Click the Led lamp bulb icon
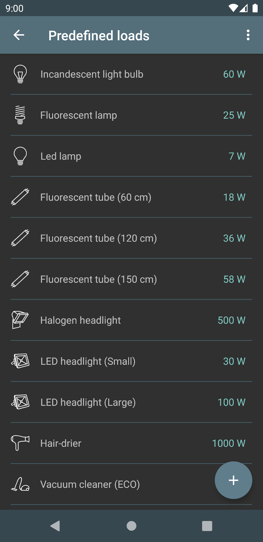 (x=20, y=156)
